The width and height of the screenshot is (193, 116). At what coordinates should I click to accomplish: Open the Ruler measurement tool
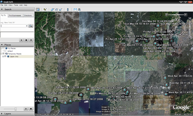pos(68,9)
